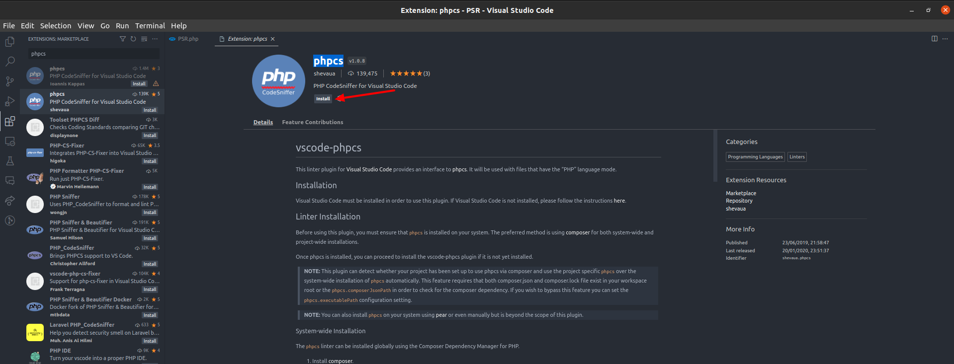Open editor More Actions ellipsis menu
This screenshot has height=364, width=954.
click(x=945, y=39)
